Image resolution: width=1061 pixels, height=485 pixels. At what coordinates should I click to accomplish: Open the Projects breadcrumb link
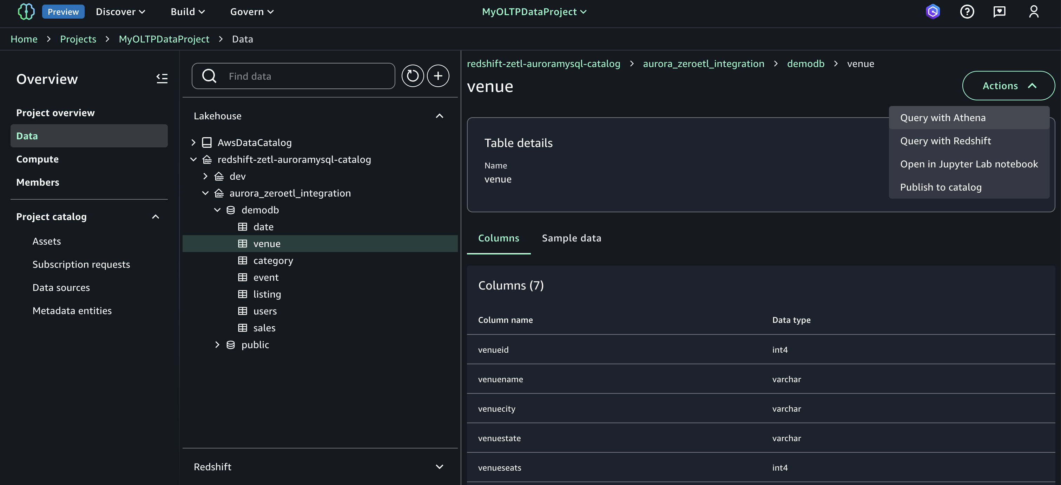tap(78, 39)
